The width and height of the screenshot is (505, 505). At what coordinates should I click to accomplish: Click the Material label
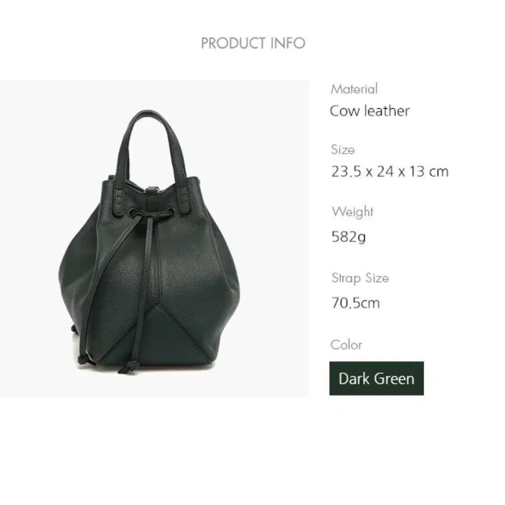(x=354, y=89)
